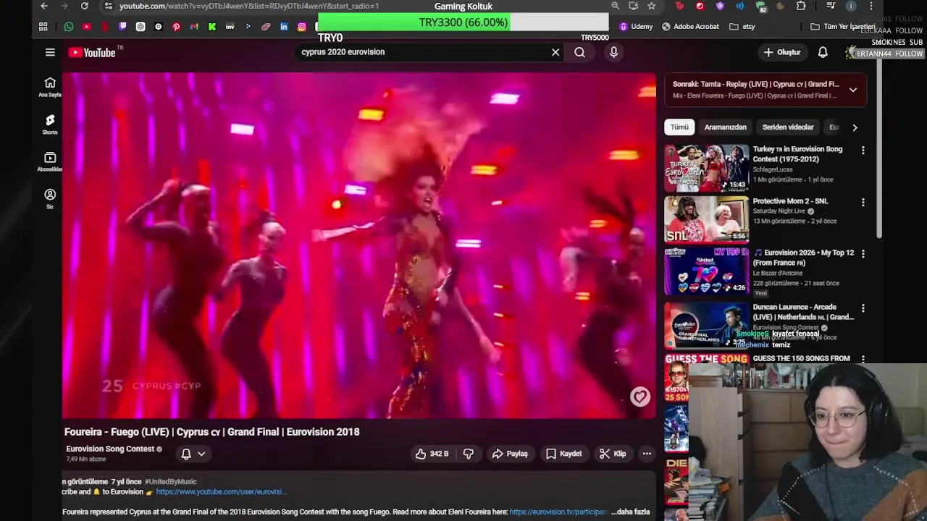Open Abonelikler subscriptions in sidebar
This screenshot has width=927, height=521.
pos(50,162)
